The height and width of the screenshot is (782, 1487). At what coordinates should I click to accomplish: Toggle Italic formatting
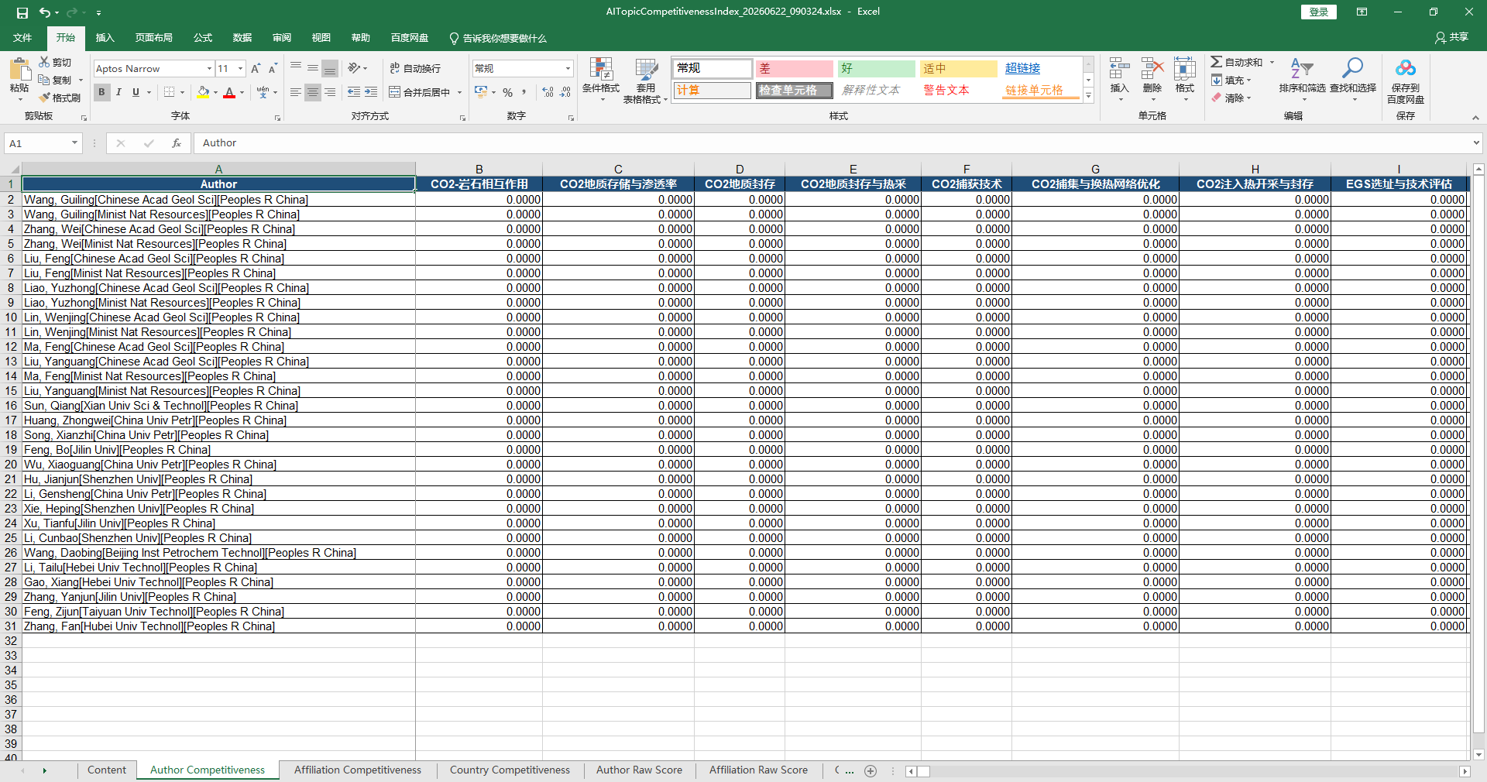[118, 92]
